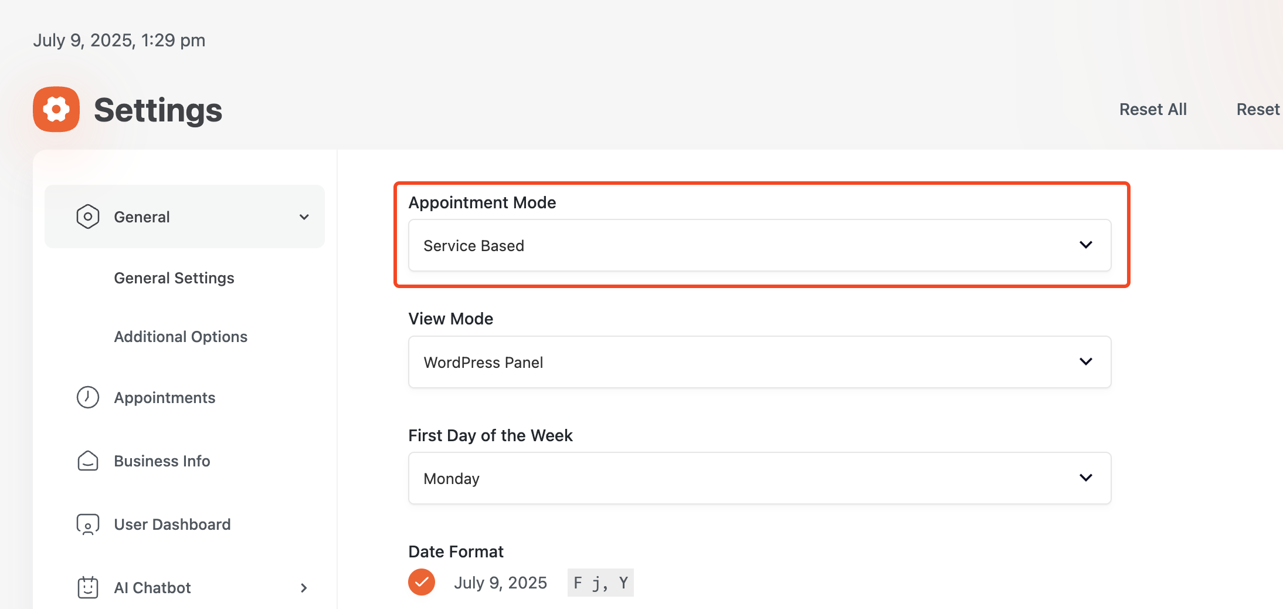Open Additional Options submenu item
Image resolution: width=1283 pixels, height=609 pixels.
[181, 337]
